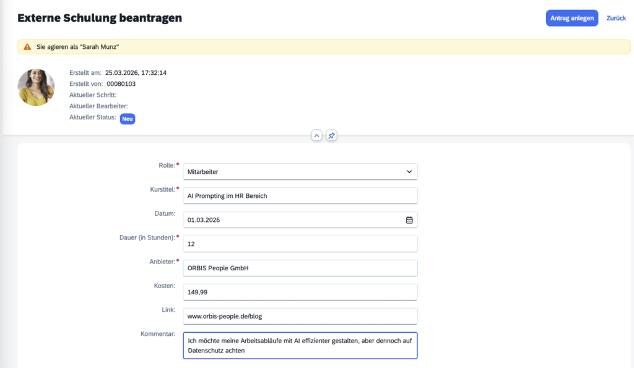The image size is (634, 368).
Task: Place cursor in the Kommentar text area
Action: coord(300,346)
